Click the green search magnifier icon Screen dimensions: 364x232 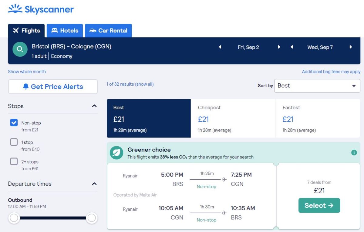point(20,49)
